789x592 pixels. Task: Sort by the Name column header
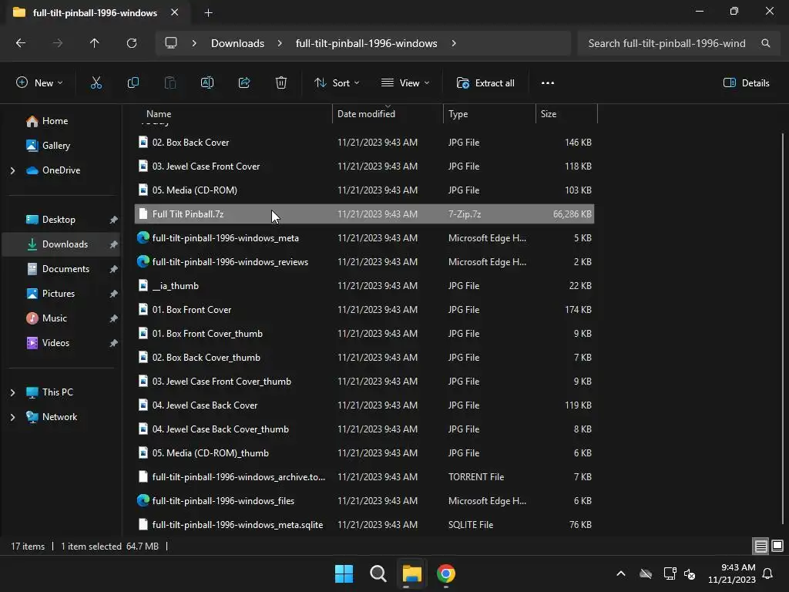pyautogui.click(x=233, y=114)
